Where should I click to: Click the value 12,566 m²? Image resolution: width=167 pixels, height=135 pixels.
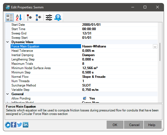(x=90, y=68)
